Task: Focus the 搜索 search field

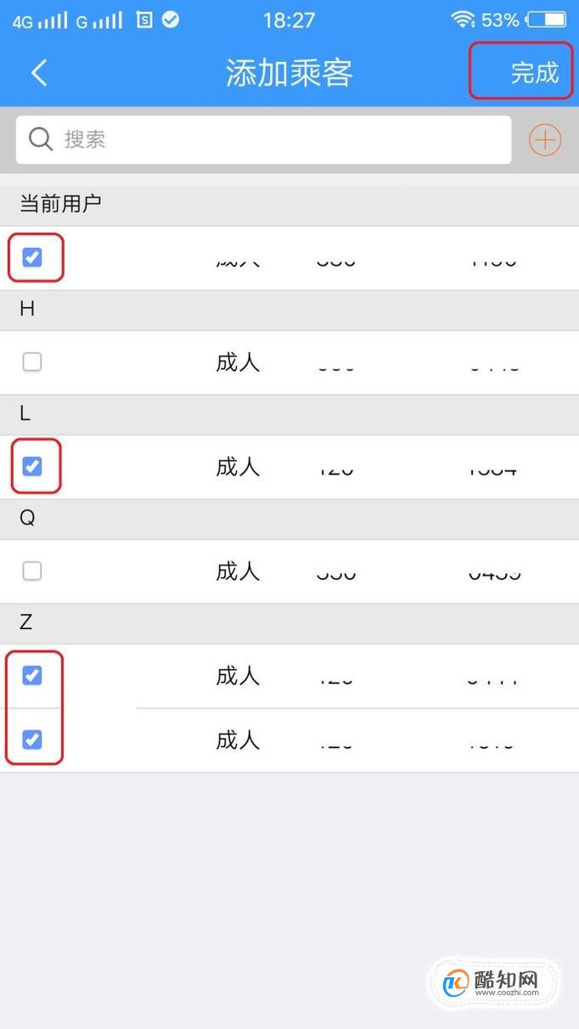Action: click(263, 140)
